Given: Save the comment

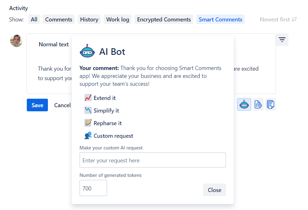Looking at the screenshot, I should [x=37, y=105].
